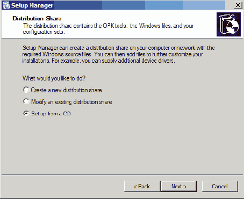Go to the previous page with Back
244x199 pixels.
(x=142, y=186)
